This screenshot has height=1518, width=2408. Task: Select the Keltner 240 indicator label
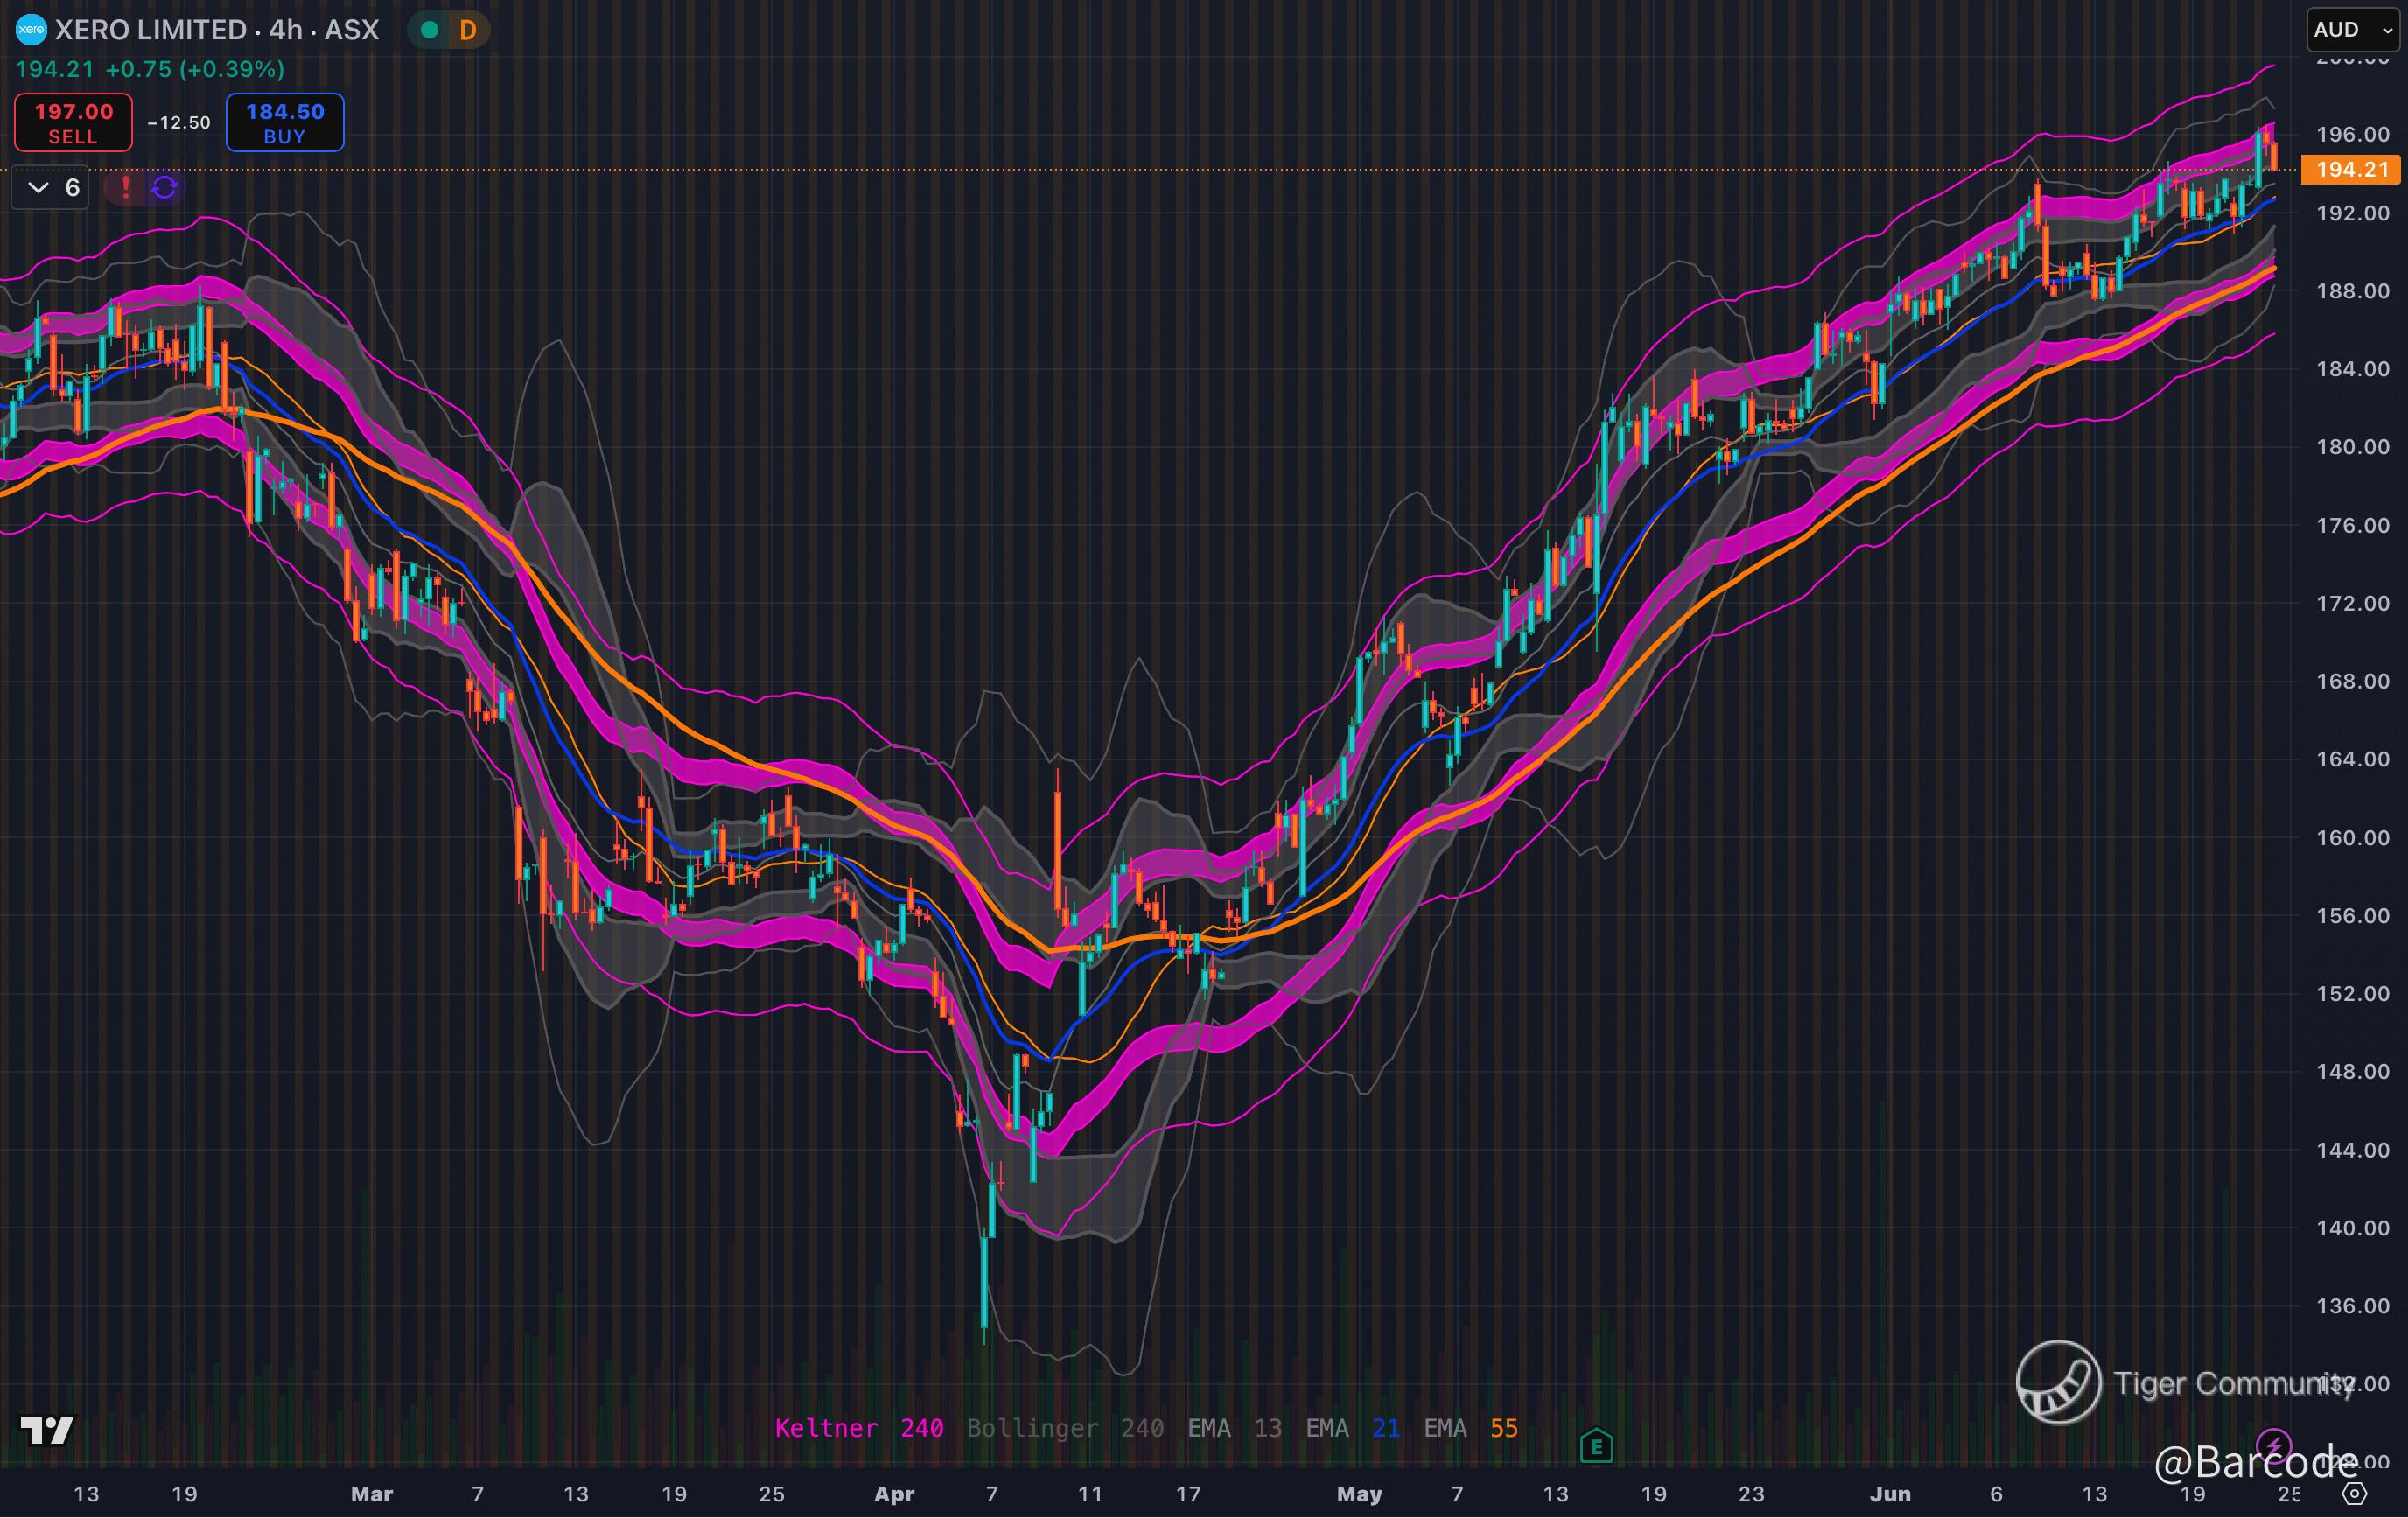pyautogui.click(x=858, y=1428)
